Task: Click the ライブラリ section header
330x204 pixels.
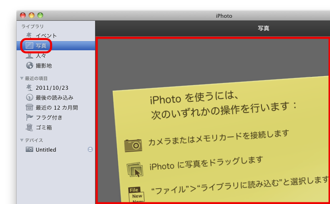Action: pos(32,26)
